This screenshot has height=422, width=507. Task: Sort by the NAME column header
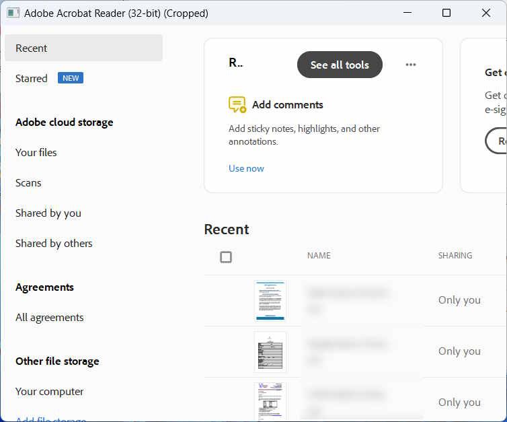pyautogui.click(x=319, y=255)
